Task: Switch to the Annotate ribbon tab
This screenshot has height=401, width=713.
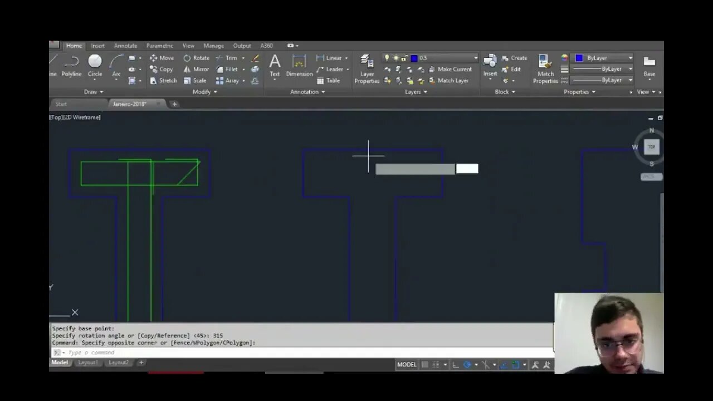Action: click(125, 46)
